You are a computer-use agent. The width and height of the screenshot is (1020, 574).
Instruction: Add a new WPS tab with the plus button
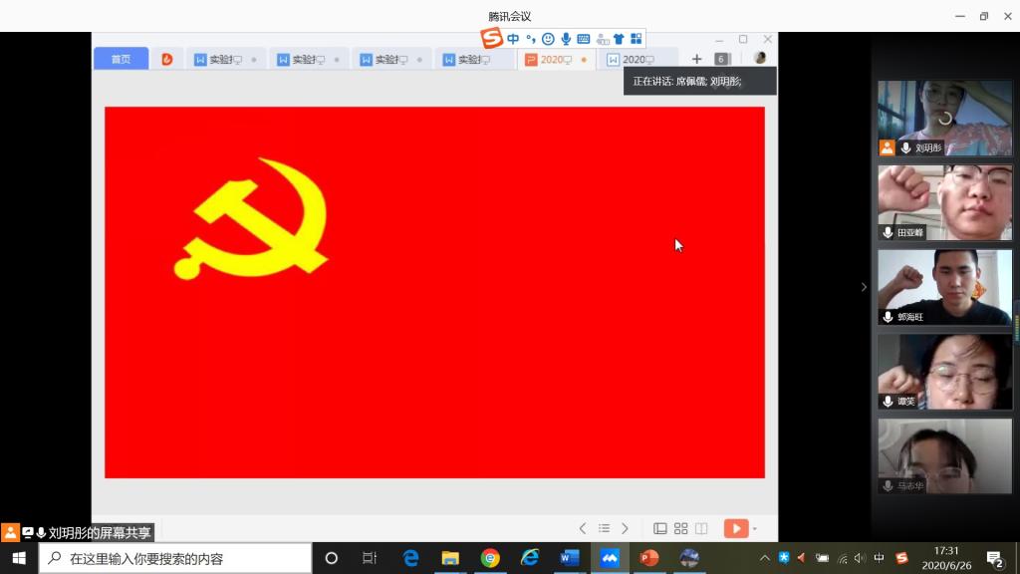[x=696, y=59]
